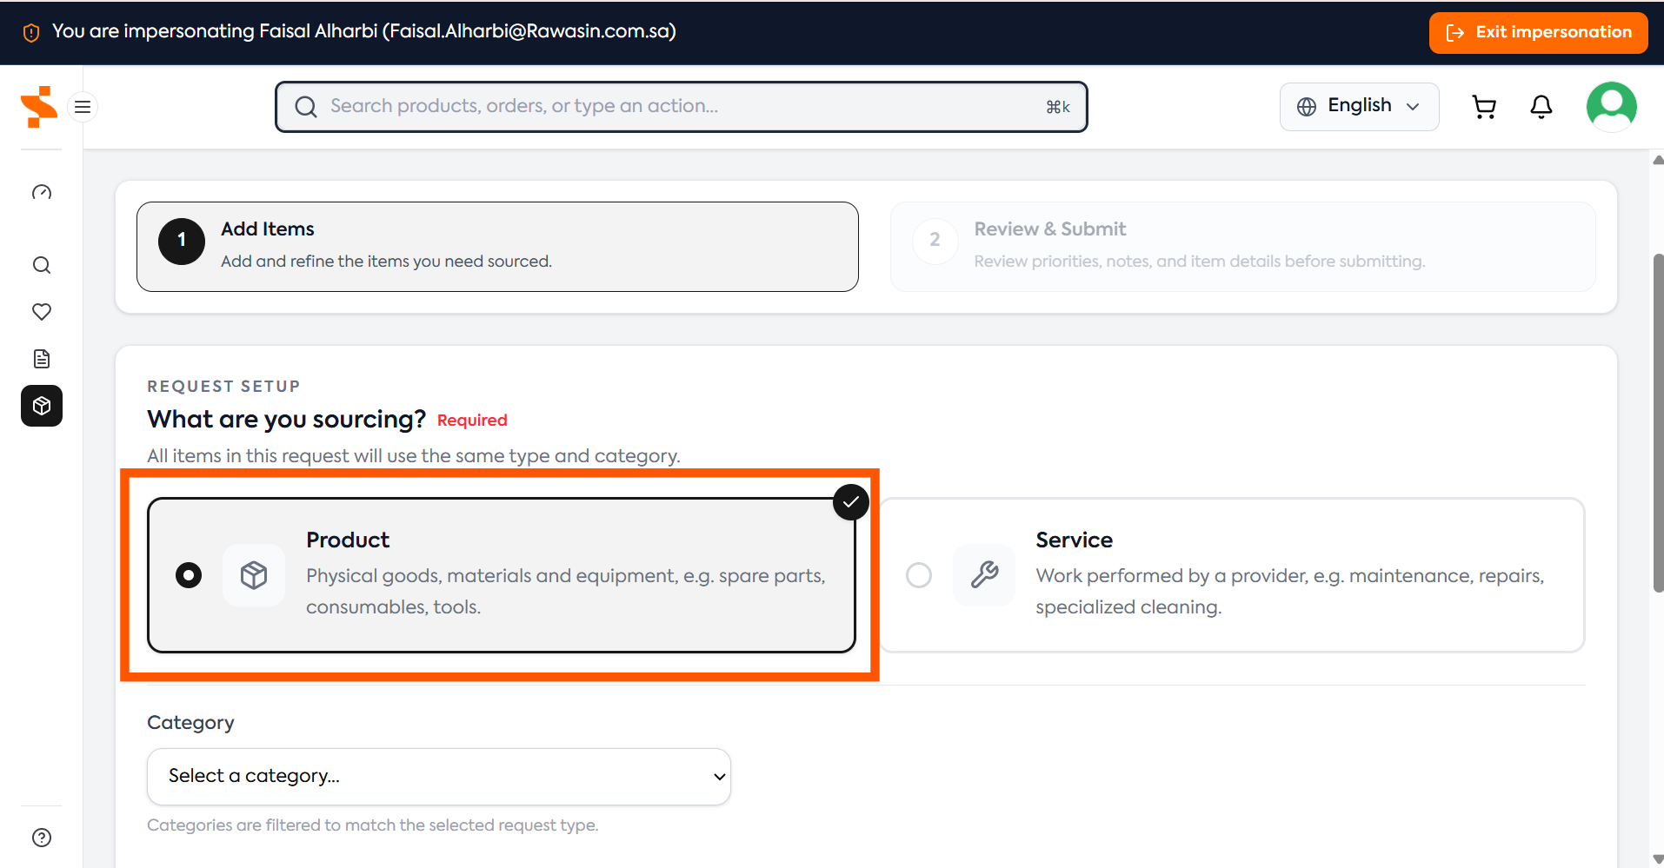Focus the search products input field

tap(682, 107)
